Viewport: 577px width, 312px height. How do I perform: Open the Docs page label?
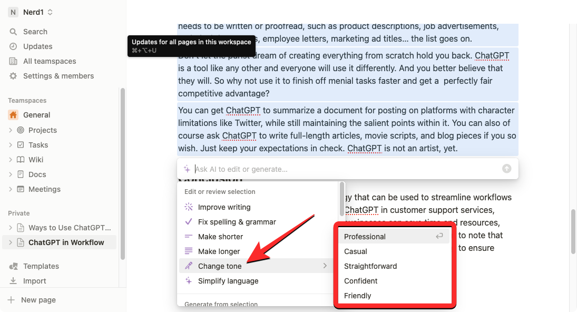37,174
